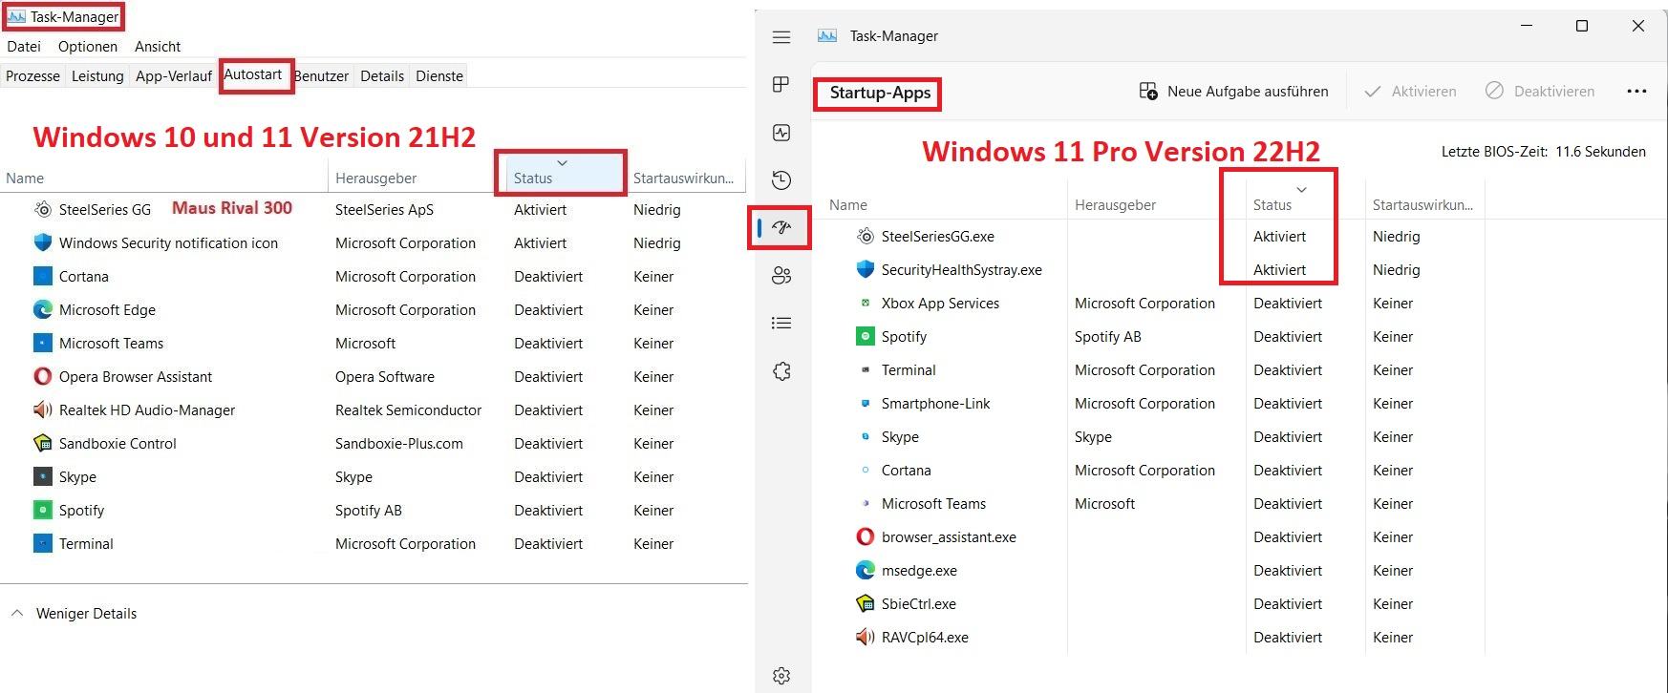Image resolution: width=1668 pixels, height=693 pixels.
Task: Select Startup apps icon in sidebar
Action: pos(781,227)
